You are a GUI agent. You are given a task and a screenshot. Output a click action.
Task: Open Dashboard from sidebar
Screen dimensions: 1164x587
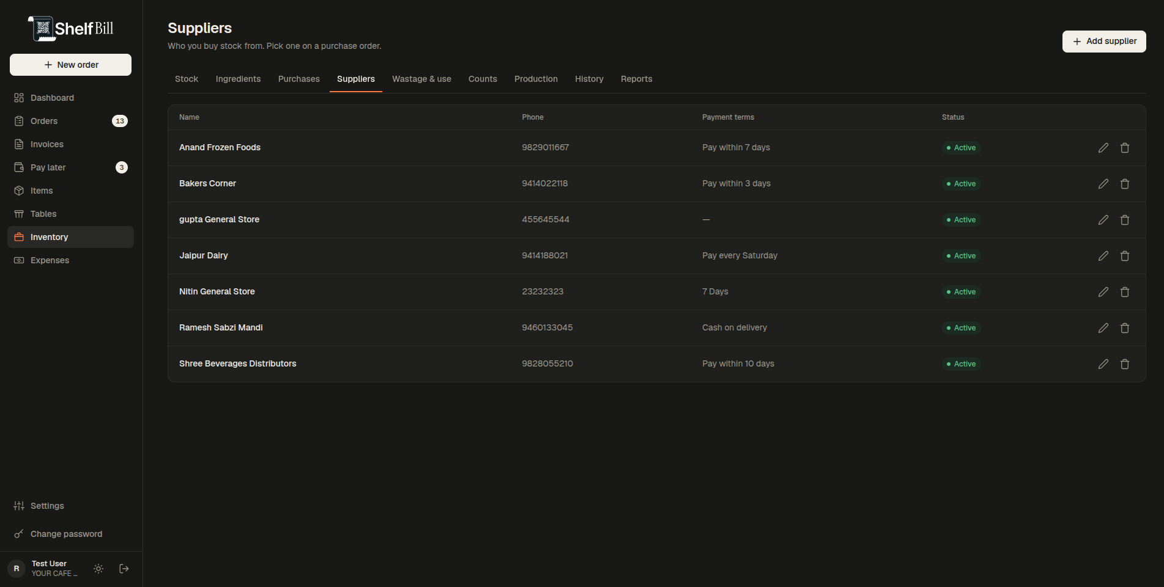[x=70, y=98]
